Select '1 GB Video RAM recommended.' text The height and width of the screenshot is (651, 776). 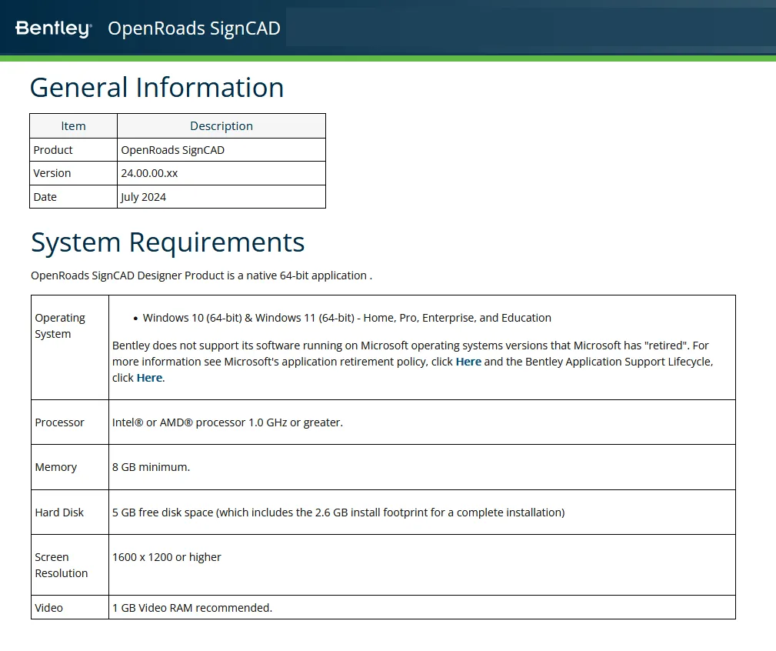click(192, 608)
